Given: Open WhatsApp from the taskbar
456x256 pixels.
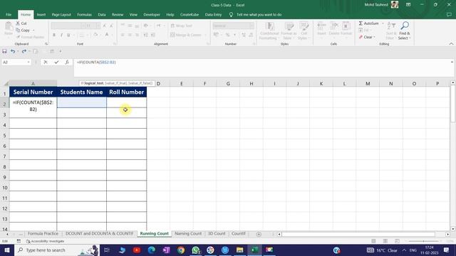Looking at the screenshot, I should tap(196, 250).
